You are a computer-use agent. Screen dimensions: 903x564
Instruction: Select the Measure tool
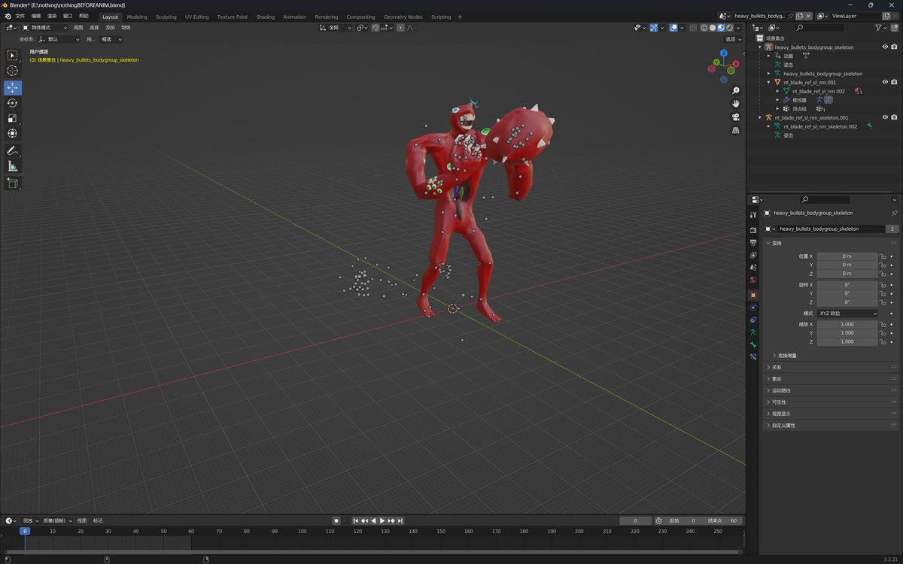click(13, 166)
